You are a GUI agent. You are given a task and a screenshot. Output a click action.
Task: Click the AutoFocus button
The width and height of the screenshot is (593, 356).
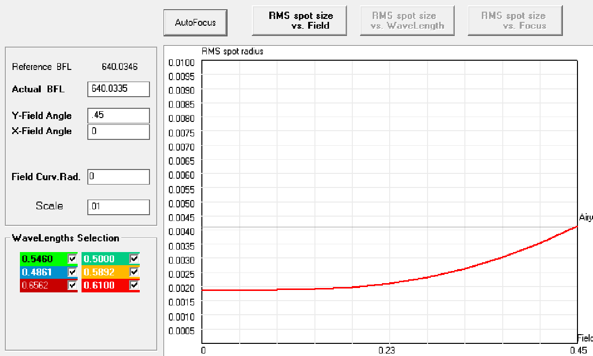[x=195, y=22]
